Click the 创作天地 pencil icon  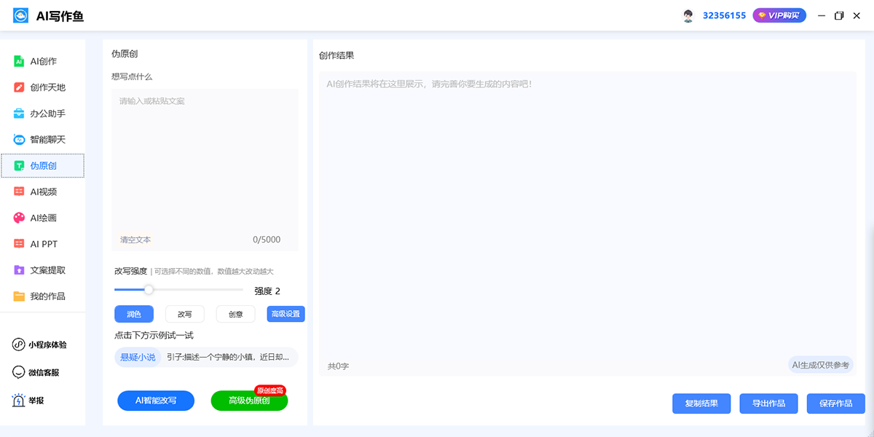(x=19, y=87)
